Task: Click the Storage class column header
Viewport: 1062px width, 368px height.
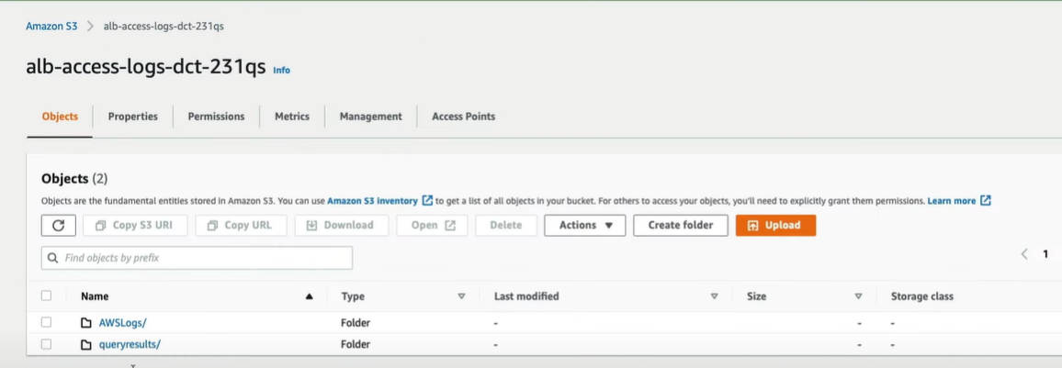Action: tap(921, 296)
